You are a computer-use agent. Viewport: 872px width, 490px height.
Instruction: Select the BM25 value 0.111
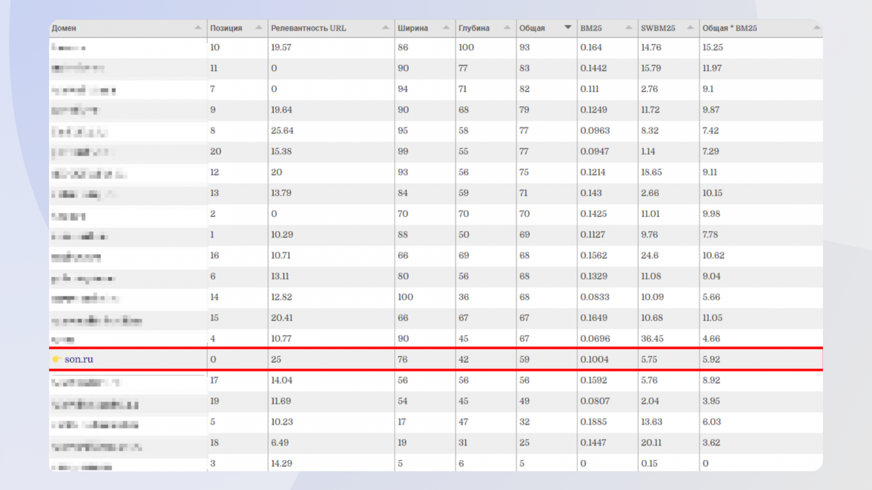point(590,89)
